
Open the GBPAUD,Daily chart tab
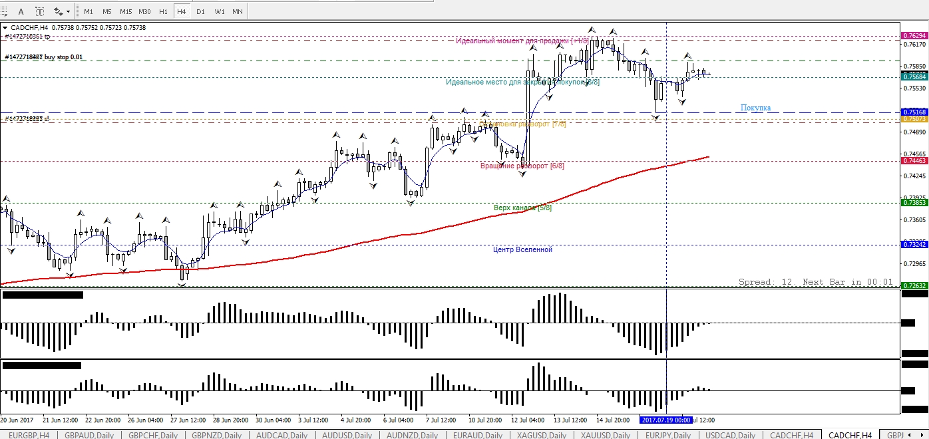[x=89, y=434]
